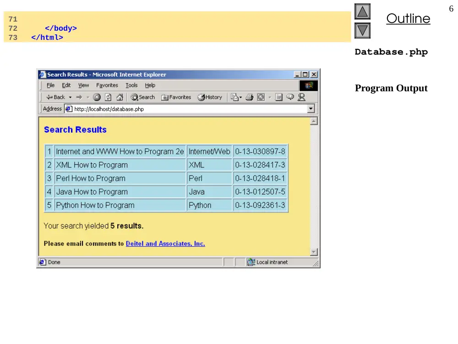Open the Edit menu
Image resolution: width=458 pixels, height=344 pixels.
(66, 85)
